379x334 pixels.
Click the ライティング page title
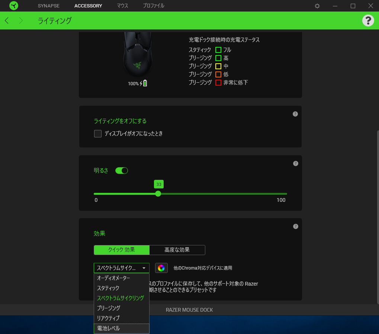coord(55,20)
